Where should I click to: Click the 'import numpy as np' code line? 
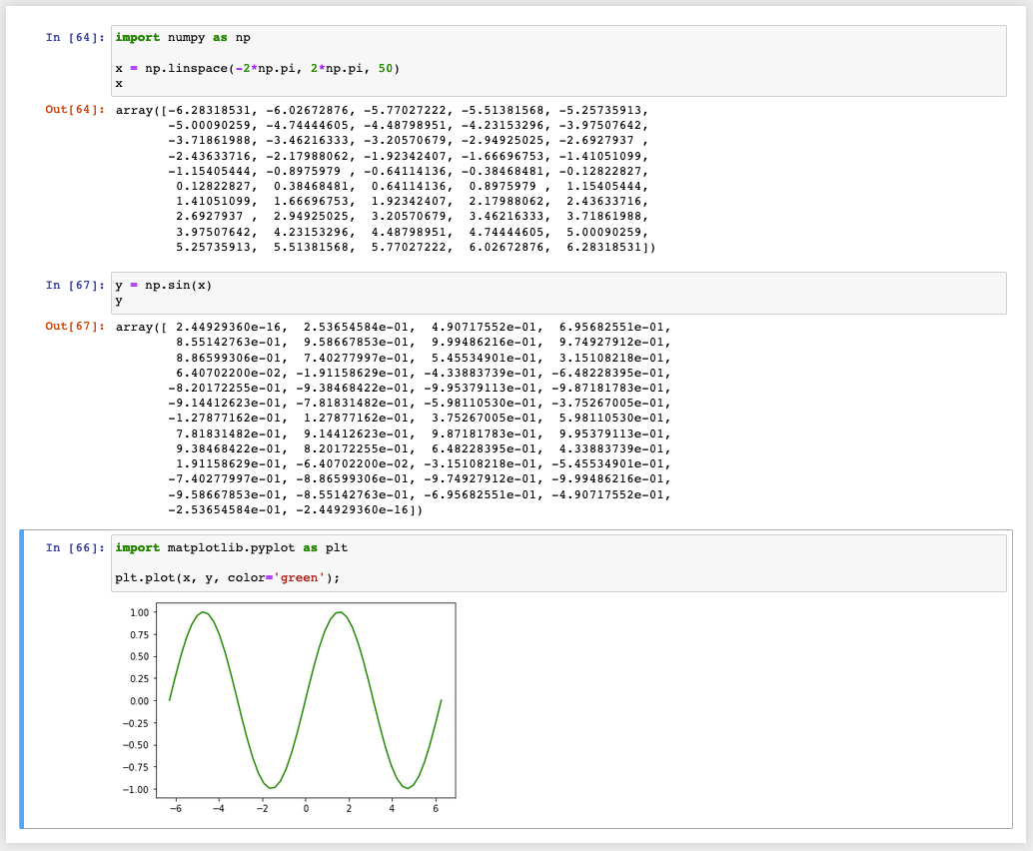coord(183,38)
